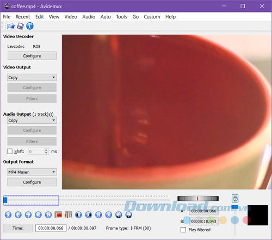Click marker B time 00:00:10.043
The image size is (272, 240).
(x=203, y=222)
